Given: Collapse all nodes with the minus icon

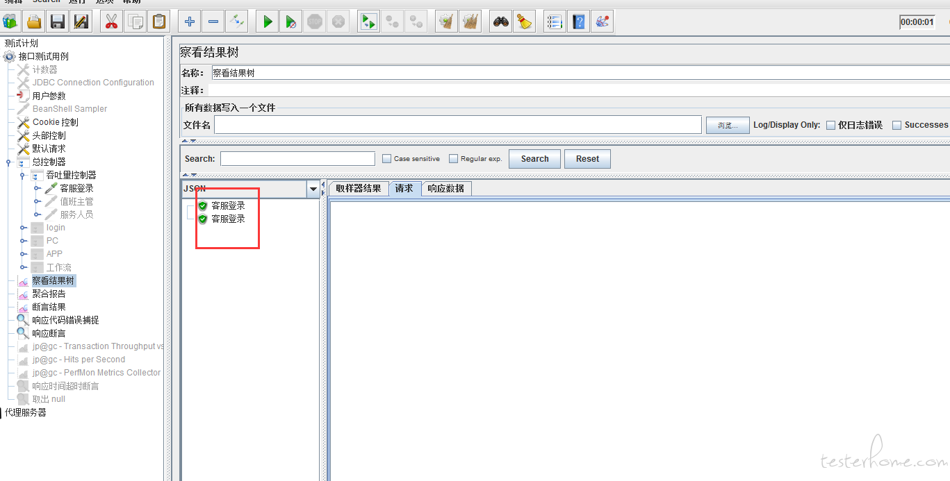Looking at the screenshot, I should click(213, 22).
